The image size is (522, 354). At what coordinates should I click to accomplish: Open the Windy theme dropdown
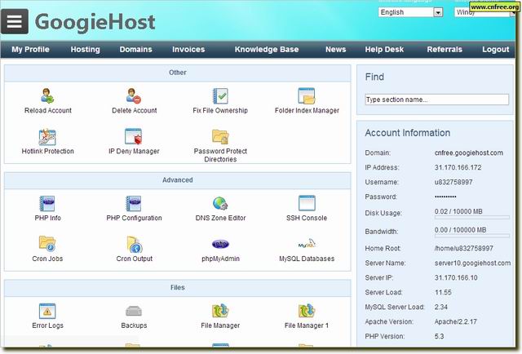click(484, 12)
